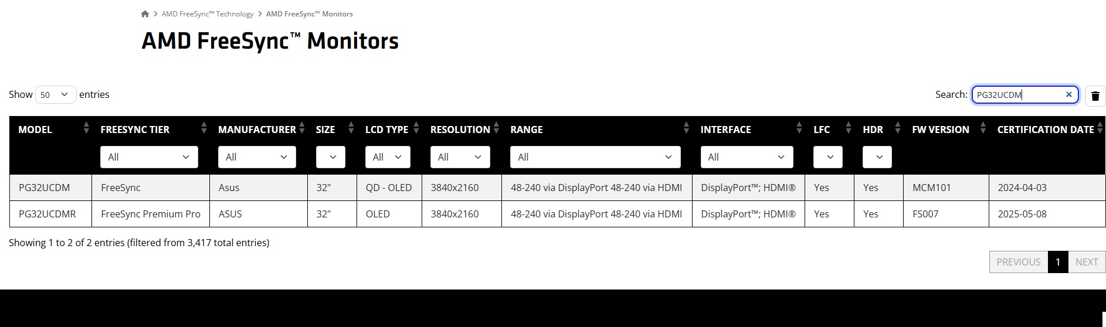Expand the Interface filter dropdown
This screenshot has width=1106, height=327.
point(747,157)
